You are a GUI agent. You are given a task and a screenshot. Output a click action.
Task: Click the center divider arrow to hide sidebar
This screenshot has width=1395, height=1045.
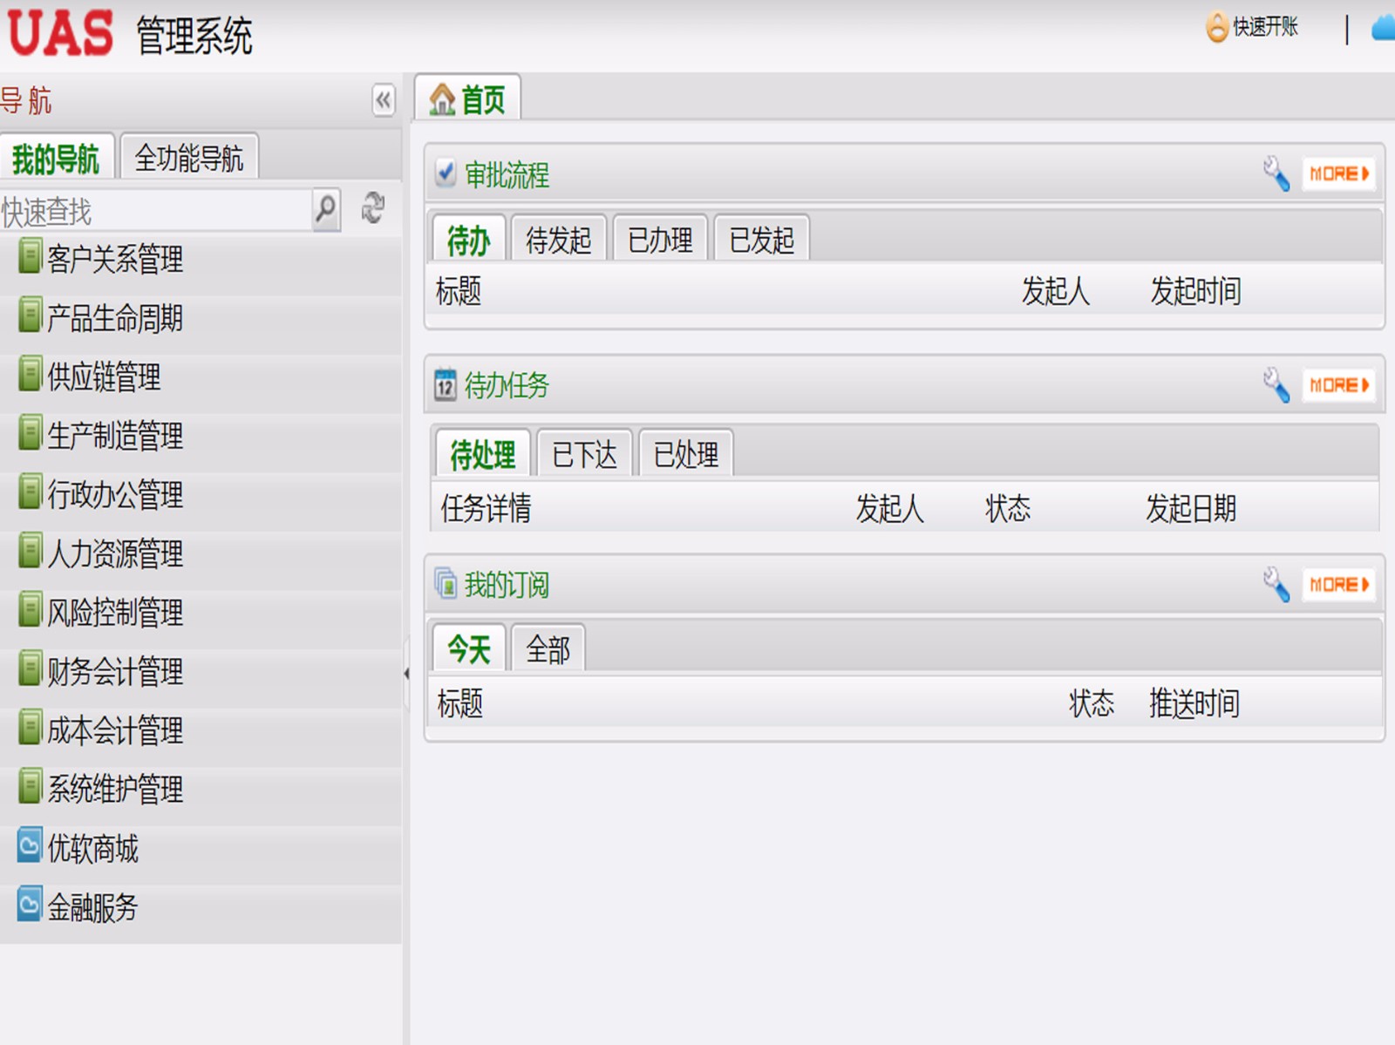406,672
